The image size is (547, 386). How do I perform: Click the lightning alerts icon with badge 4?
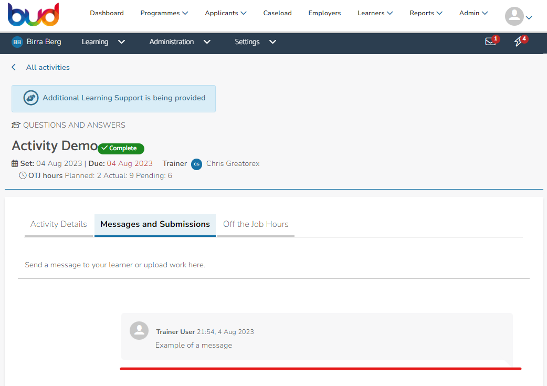point(519,40)
